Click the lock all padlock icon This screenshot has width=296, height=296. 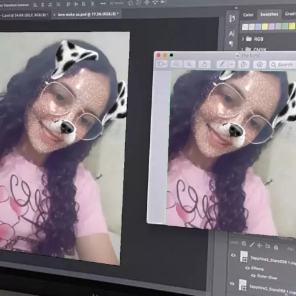click(276, 247)
